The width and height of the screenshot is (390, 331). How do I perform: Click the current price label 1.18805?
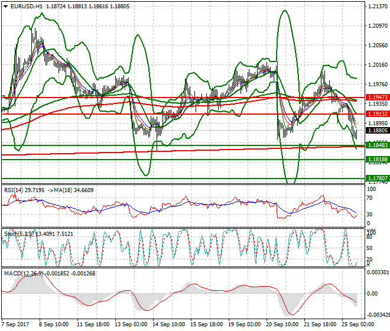376,131
